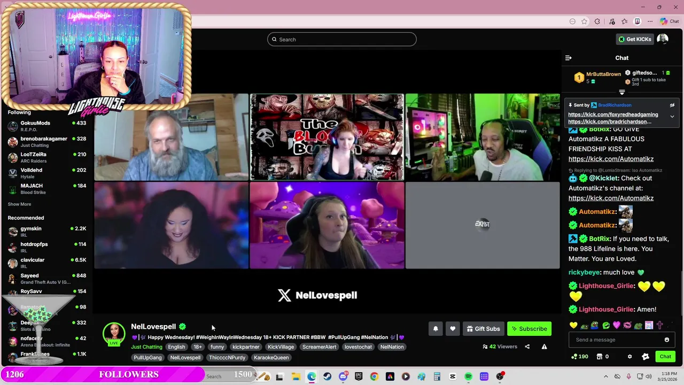Click the Kick search box
The height and width of the screenshot is (385, 684).
(342, 39)
